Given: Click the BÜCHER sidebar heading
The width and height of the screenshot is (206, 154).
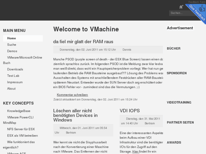Looking at the screenshot, I should [x=173, y=49].
